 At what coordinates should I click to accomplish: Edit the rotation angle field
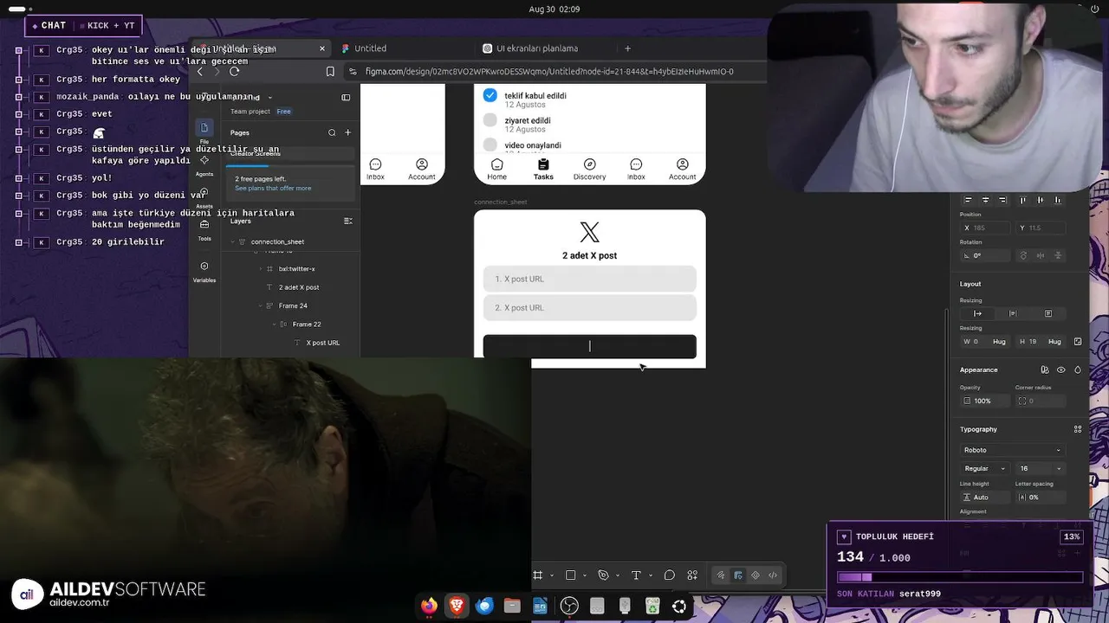985,255
